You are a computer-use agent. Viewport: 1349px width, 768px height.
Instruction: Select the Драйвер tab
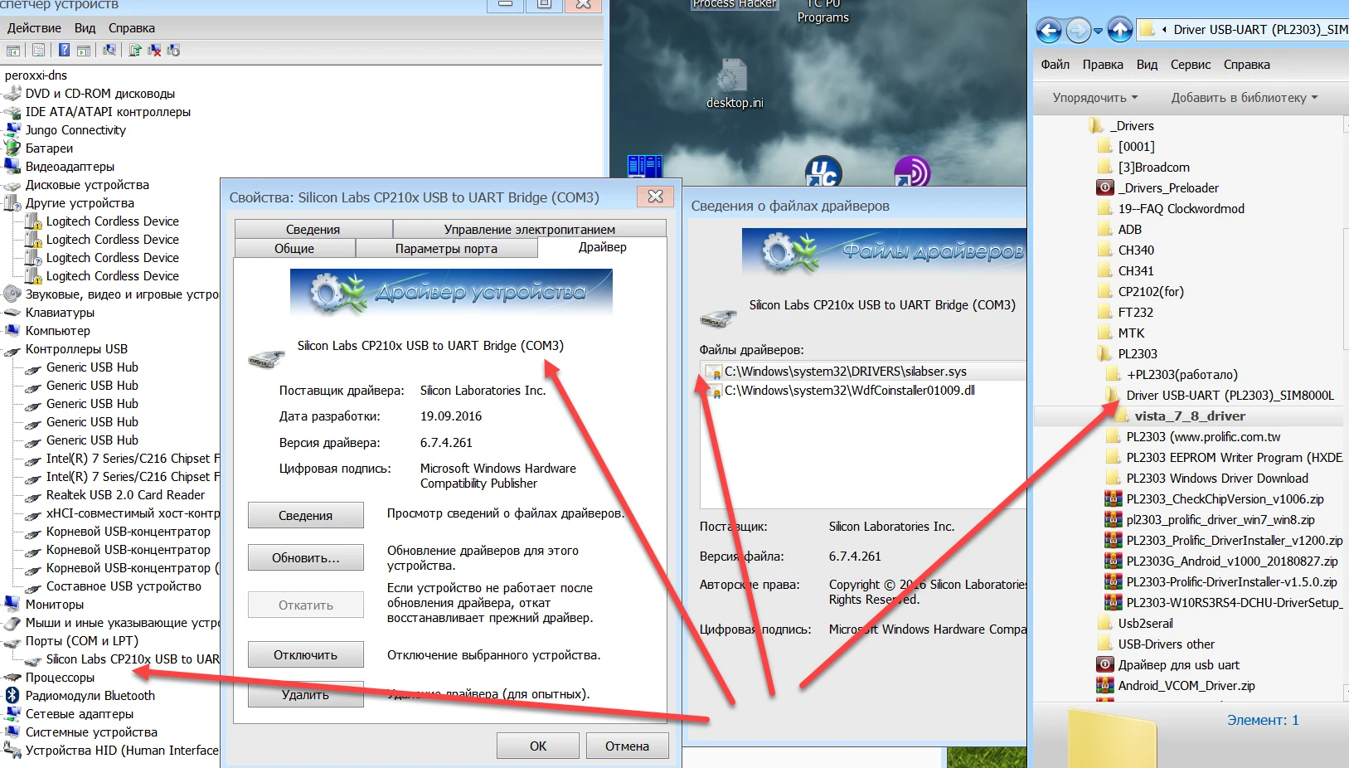tap(603, 247)
